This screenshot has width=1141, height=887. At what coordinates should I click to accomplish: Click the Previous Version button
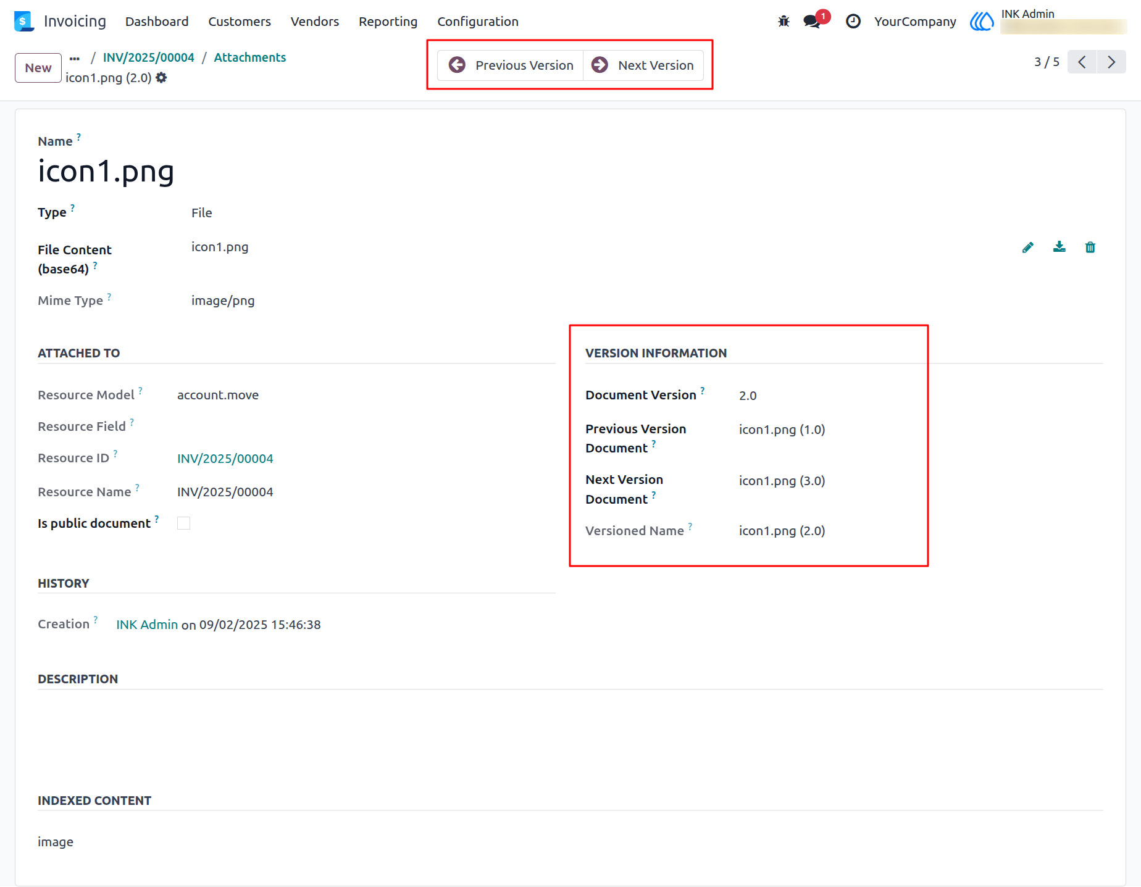511,65
